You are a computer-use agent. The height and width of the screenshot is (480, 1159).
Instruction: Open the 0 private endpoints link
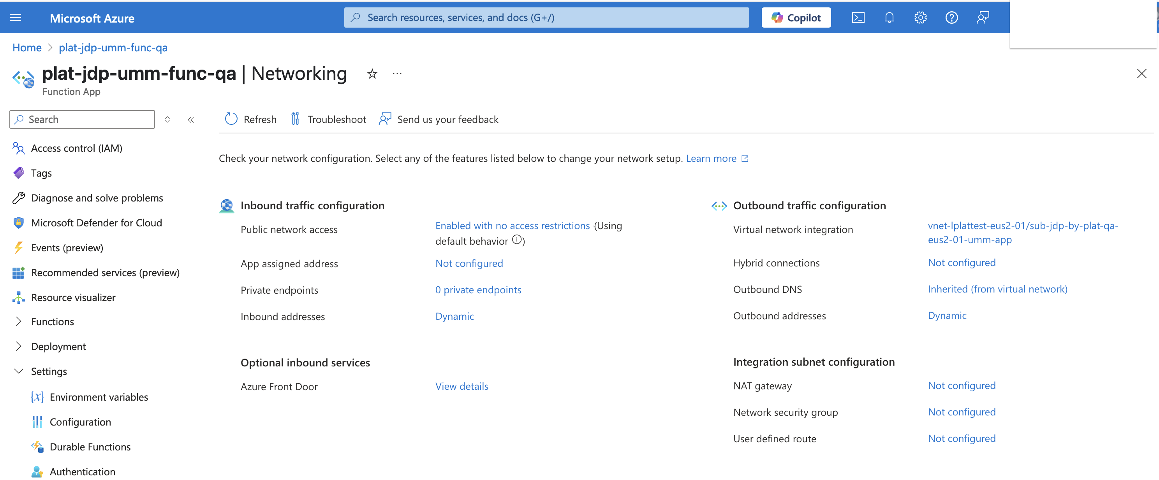[478, 290]
